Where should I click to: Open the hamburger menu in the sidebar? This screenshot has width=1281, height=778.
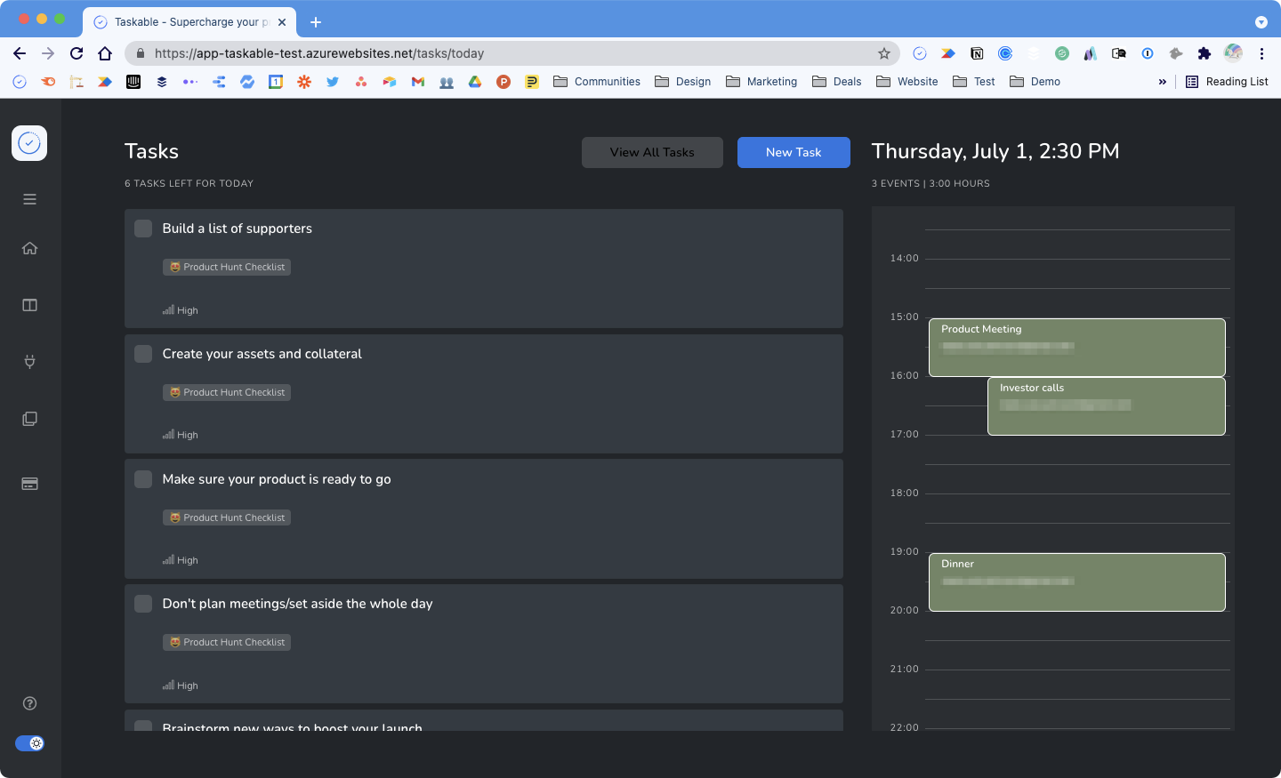click(29, 199)
